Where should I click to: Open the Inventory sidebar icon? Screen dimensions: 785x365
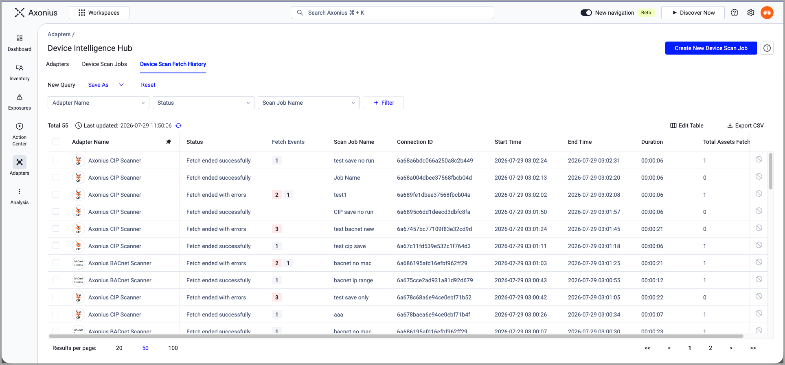tap(20, 68)
